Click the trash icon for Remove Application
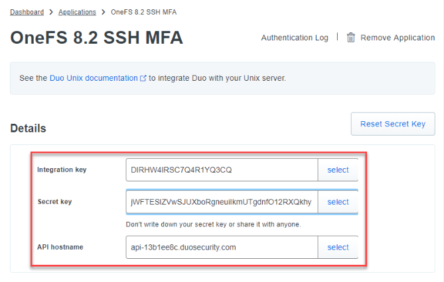Viewport: 444px width, 282px height. point(351,38)
